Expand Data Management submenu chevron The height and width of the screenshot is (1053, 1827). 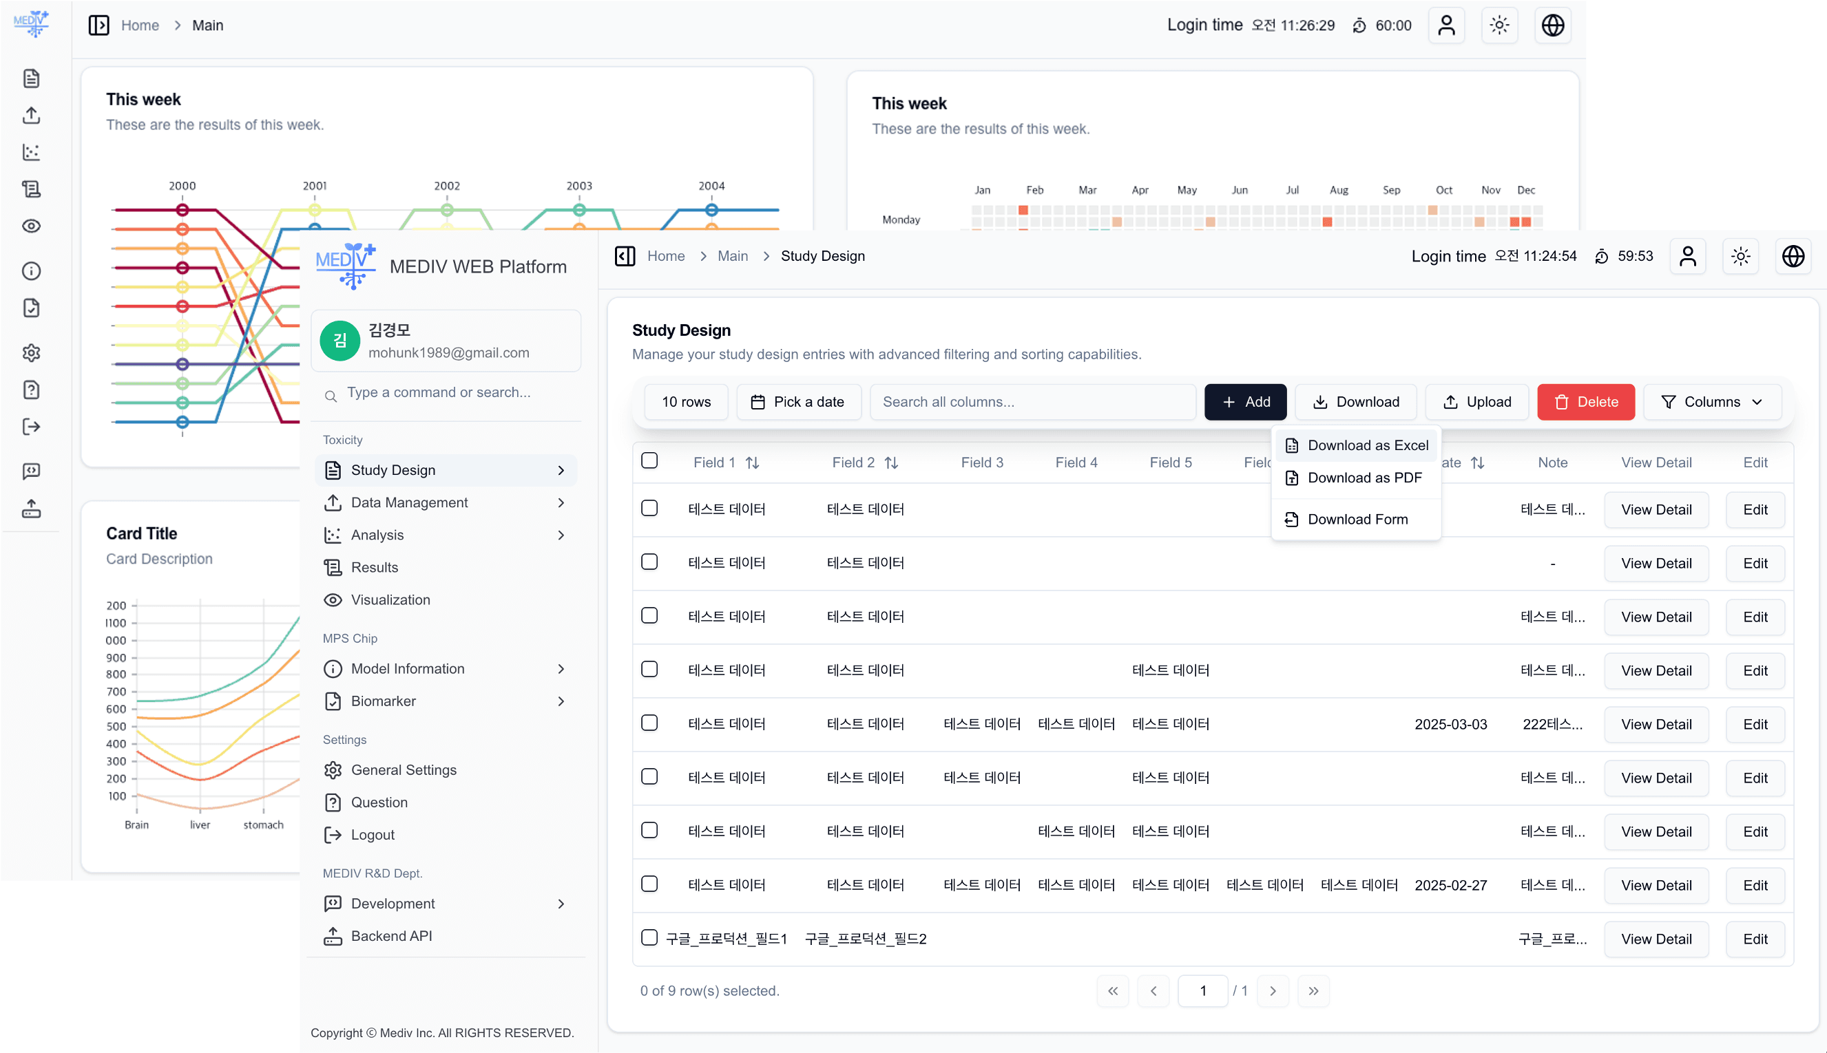click(x=561, y=502)
